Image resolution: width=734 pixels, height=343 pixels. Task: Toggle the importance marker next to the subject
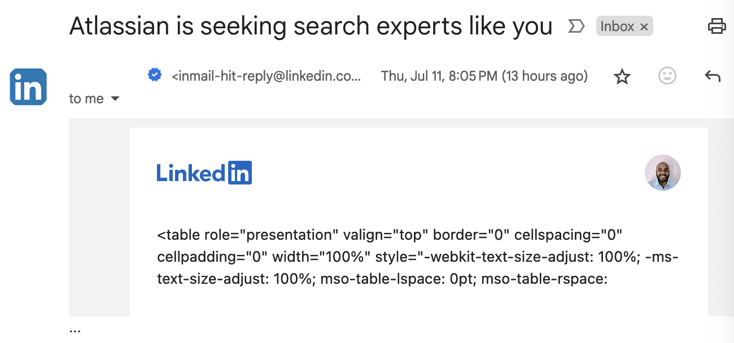(x=576, y=26)
